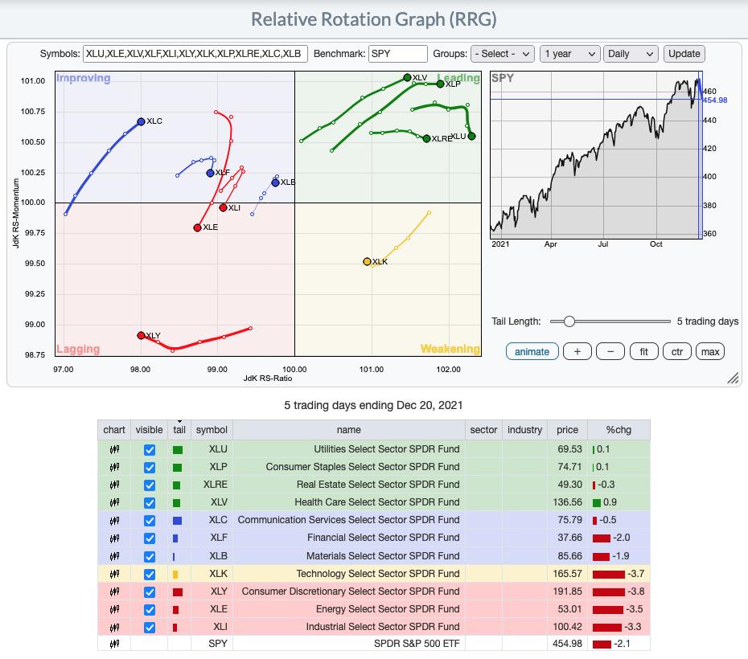This screenshot has width=748, height=659.
Task: Click the 454.98 price cell for SPY
Action: (567, 644)
